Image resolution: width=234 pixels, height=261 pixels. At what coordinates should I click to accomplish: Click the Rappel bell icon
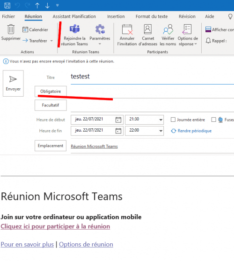pyautogui.click(x=208, y=41)
